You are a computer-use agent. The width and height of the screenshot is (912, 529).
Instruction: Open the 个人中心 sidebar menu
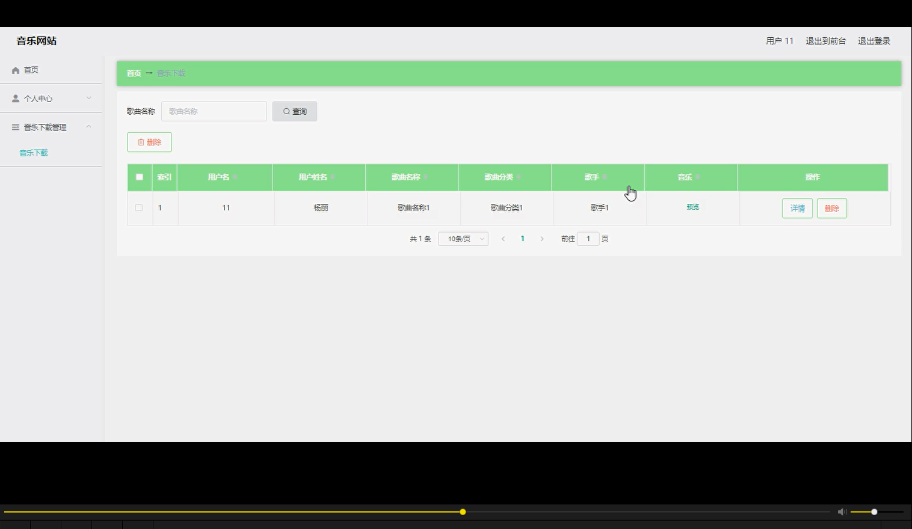coord(51,98)
